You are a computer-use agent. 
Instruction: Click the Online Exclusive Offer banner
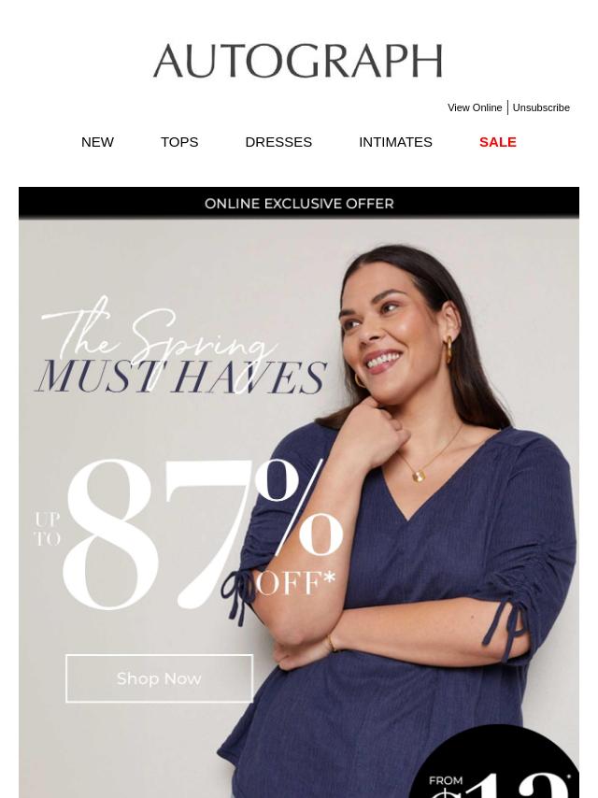click(x=299, y=203)
